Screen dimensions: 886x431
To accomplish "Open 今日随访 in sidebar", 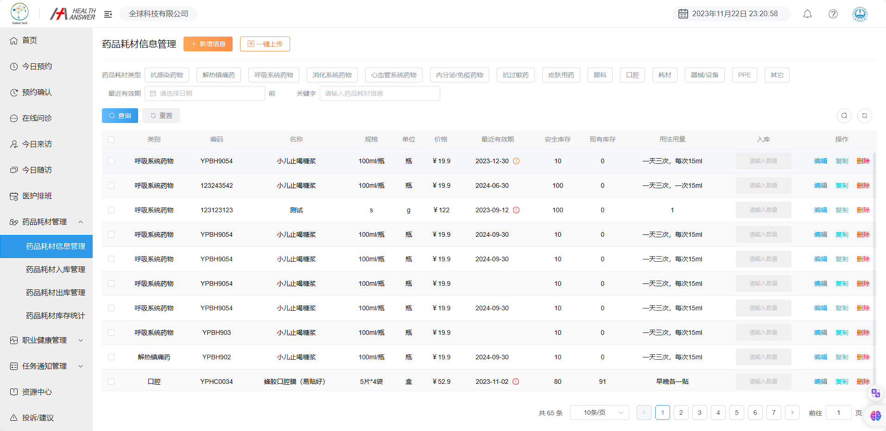I will 46,170.
